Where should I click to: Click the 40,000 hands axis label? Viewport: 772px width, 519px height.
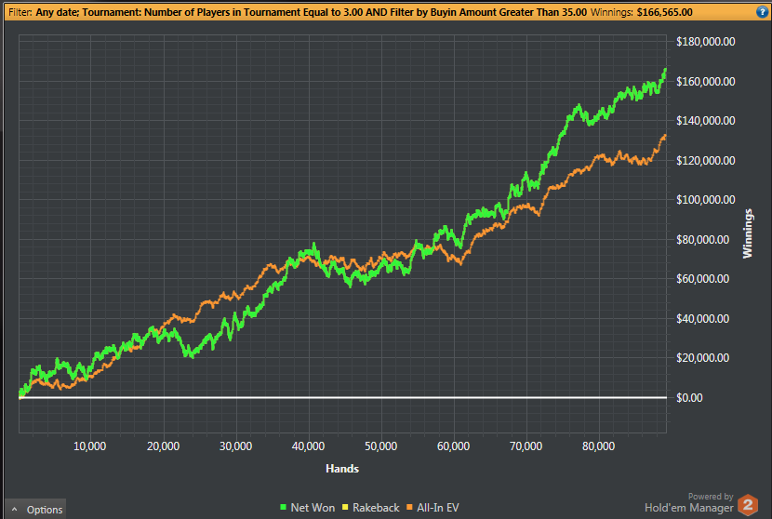click(x=308, y=446)
